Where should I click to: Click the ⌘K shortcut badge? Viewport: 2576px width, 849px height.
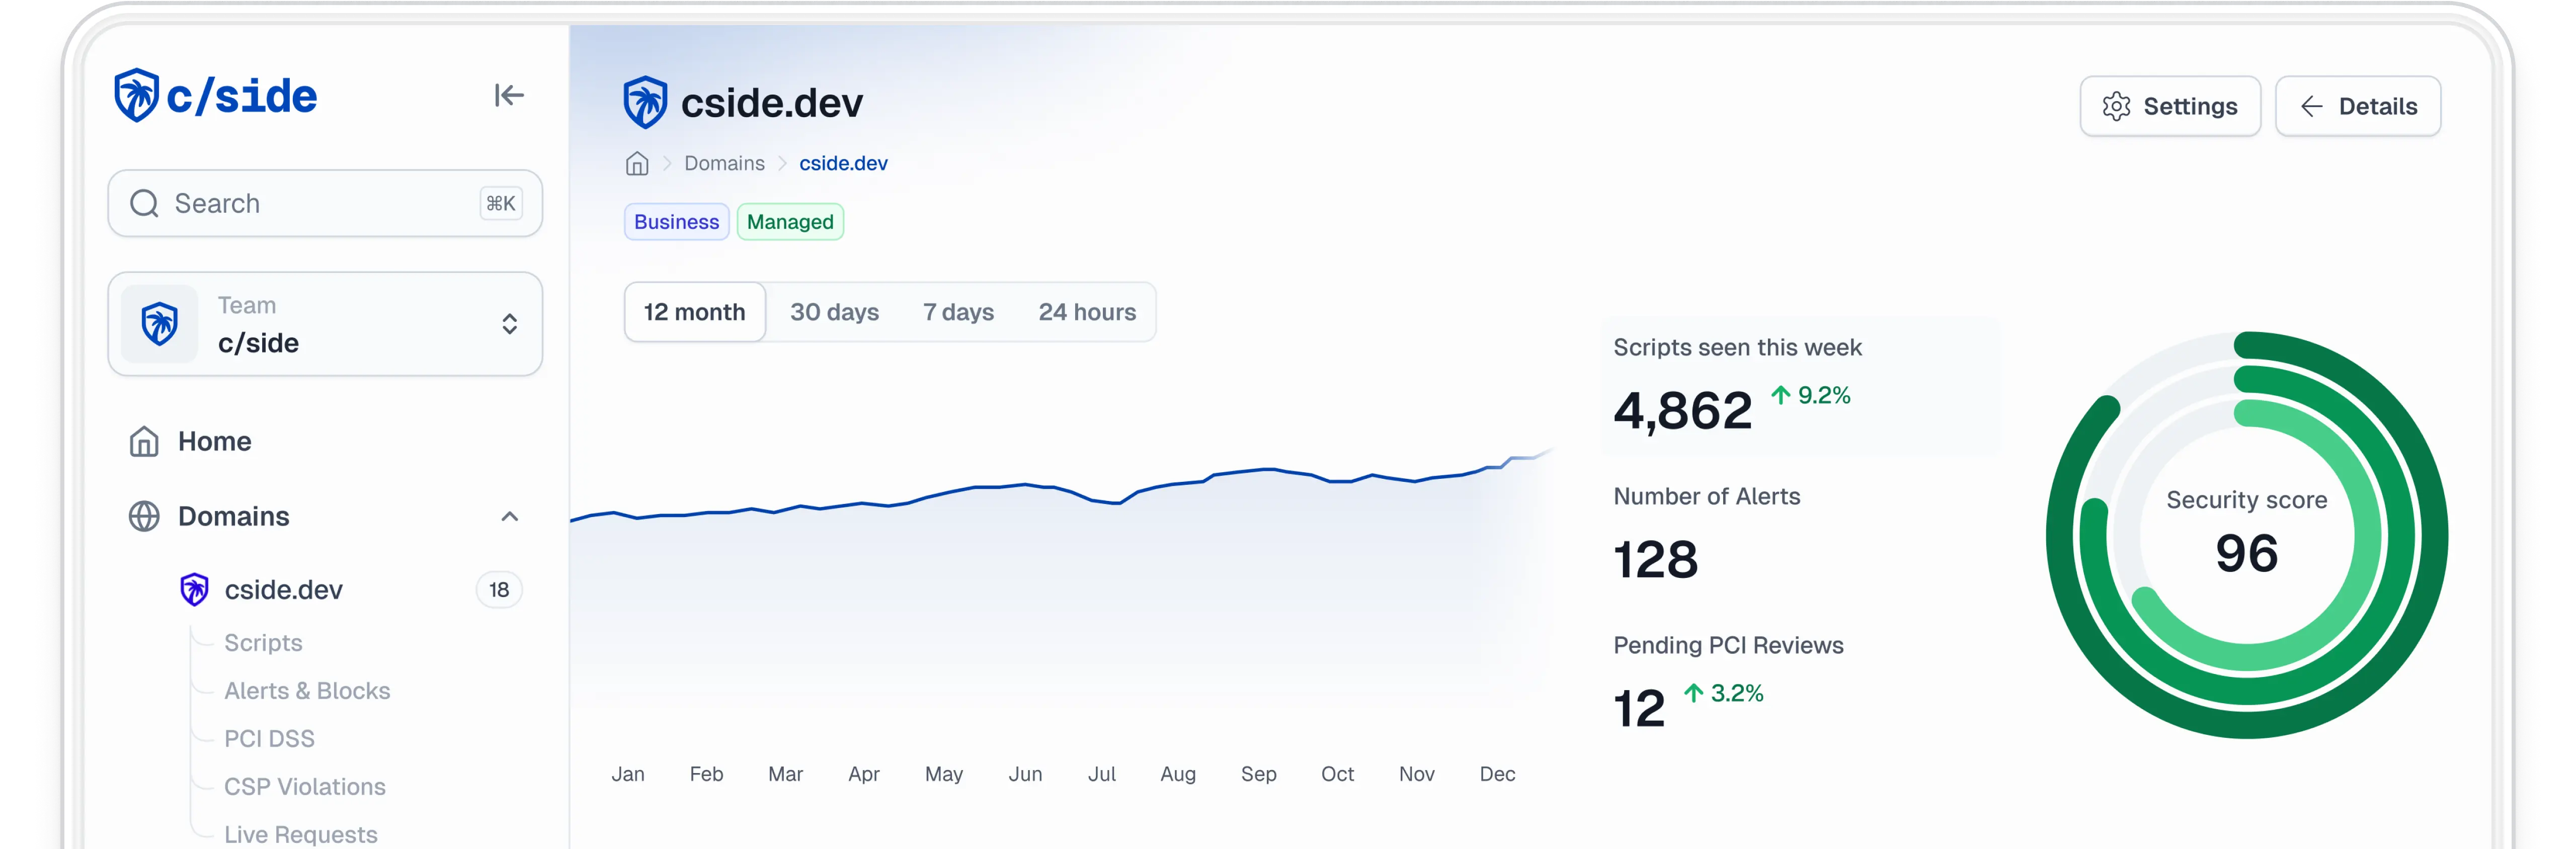point(501,203)
